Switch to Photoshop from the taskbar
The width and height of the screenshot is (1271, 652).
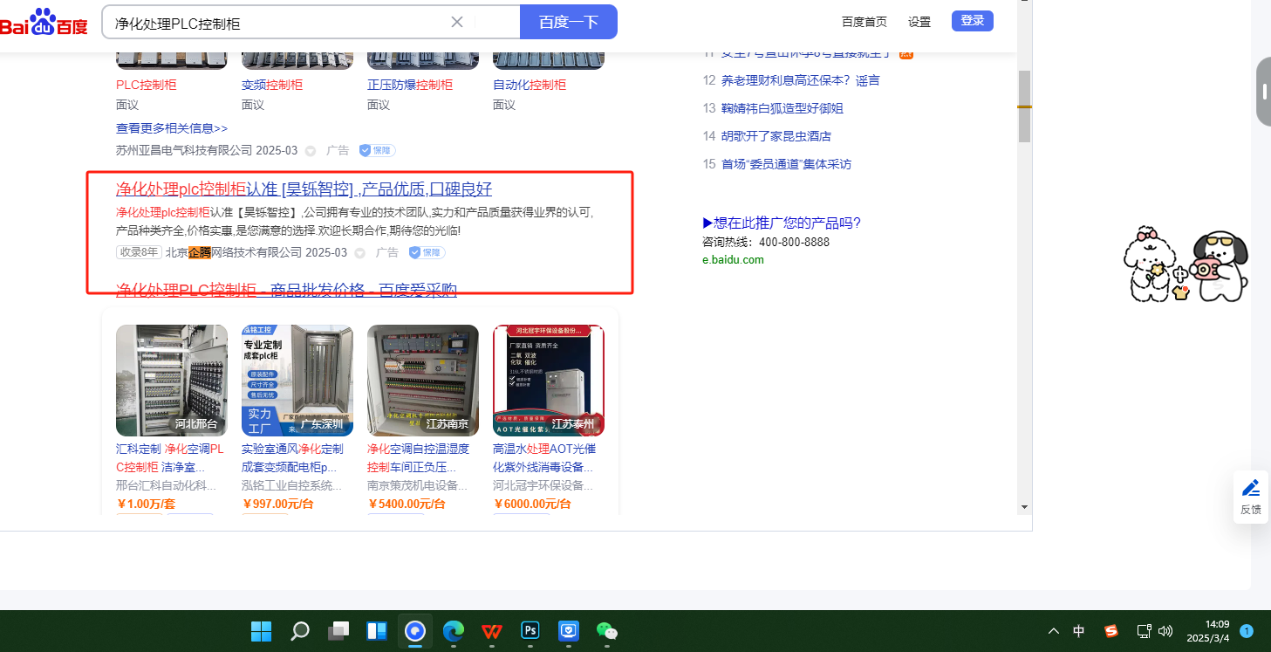coord(530,631)
